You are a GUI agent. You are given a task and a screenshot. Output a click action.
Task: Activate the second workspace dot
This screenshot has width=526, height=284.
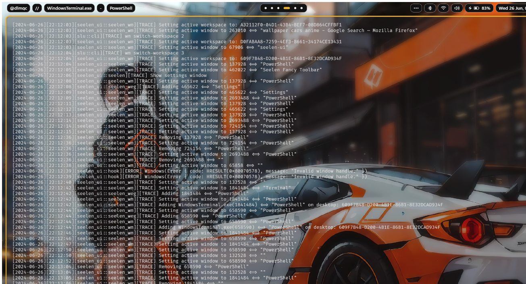coord(272,8)
